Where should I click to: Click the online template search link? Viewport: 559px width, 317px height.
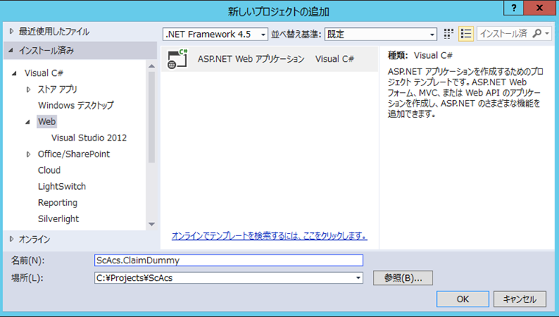click(269, 235)
